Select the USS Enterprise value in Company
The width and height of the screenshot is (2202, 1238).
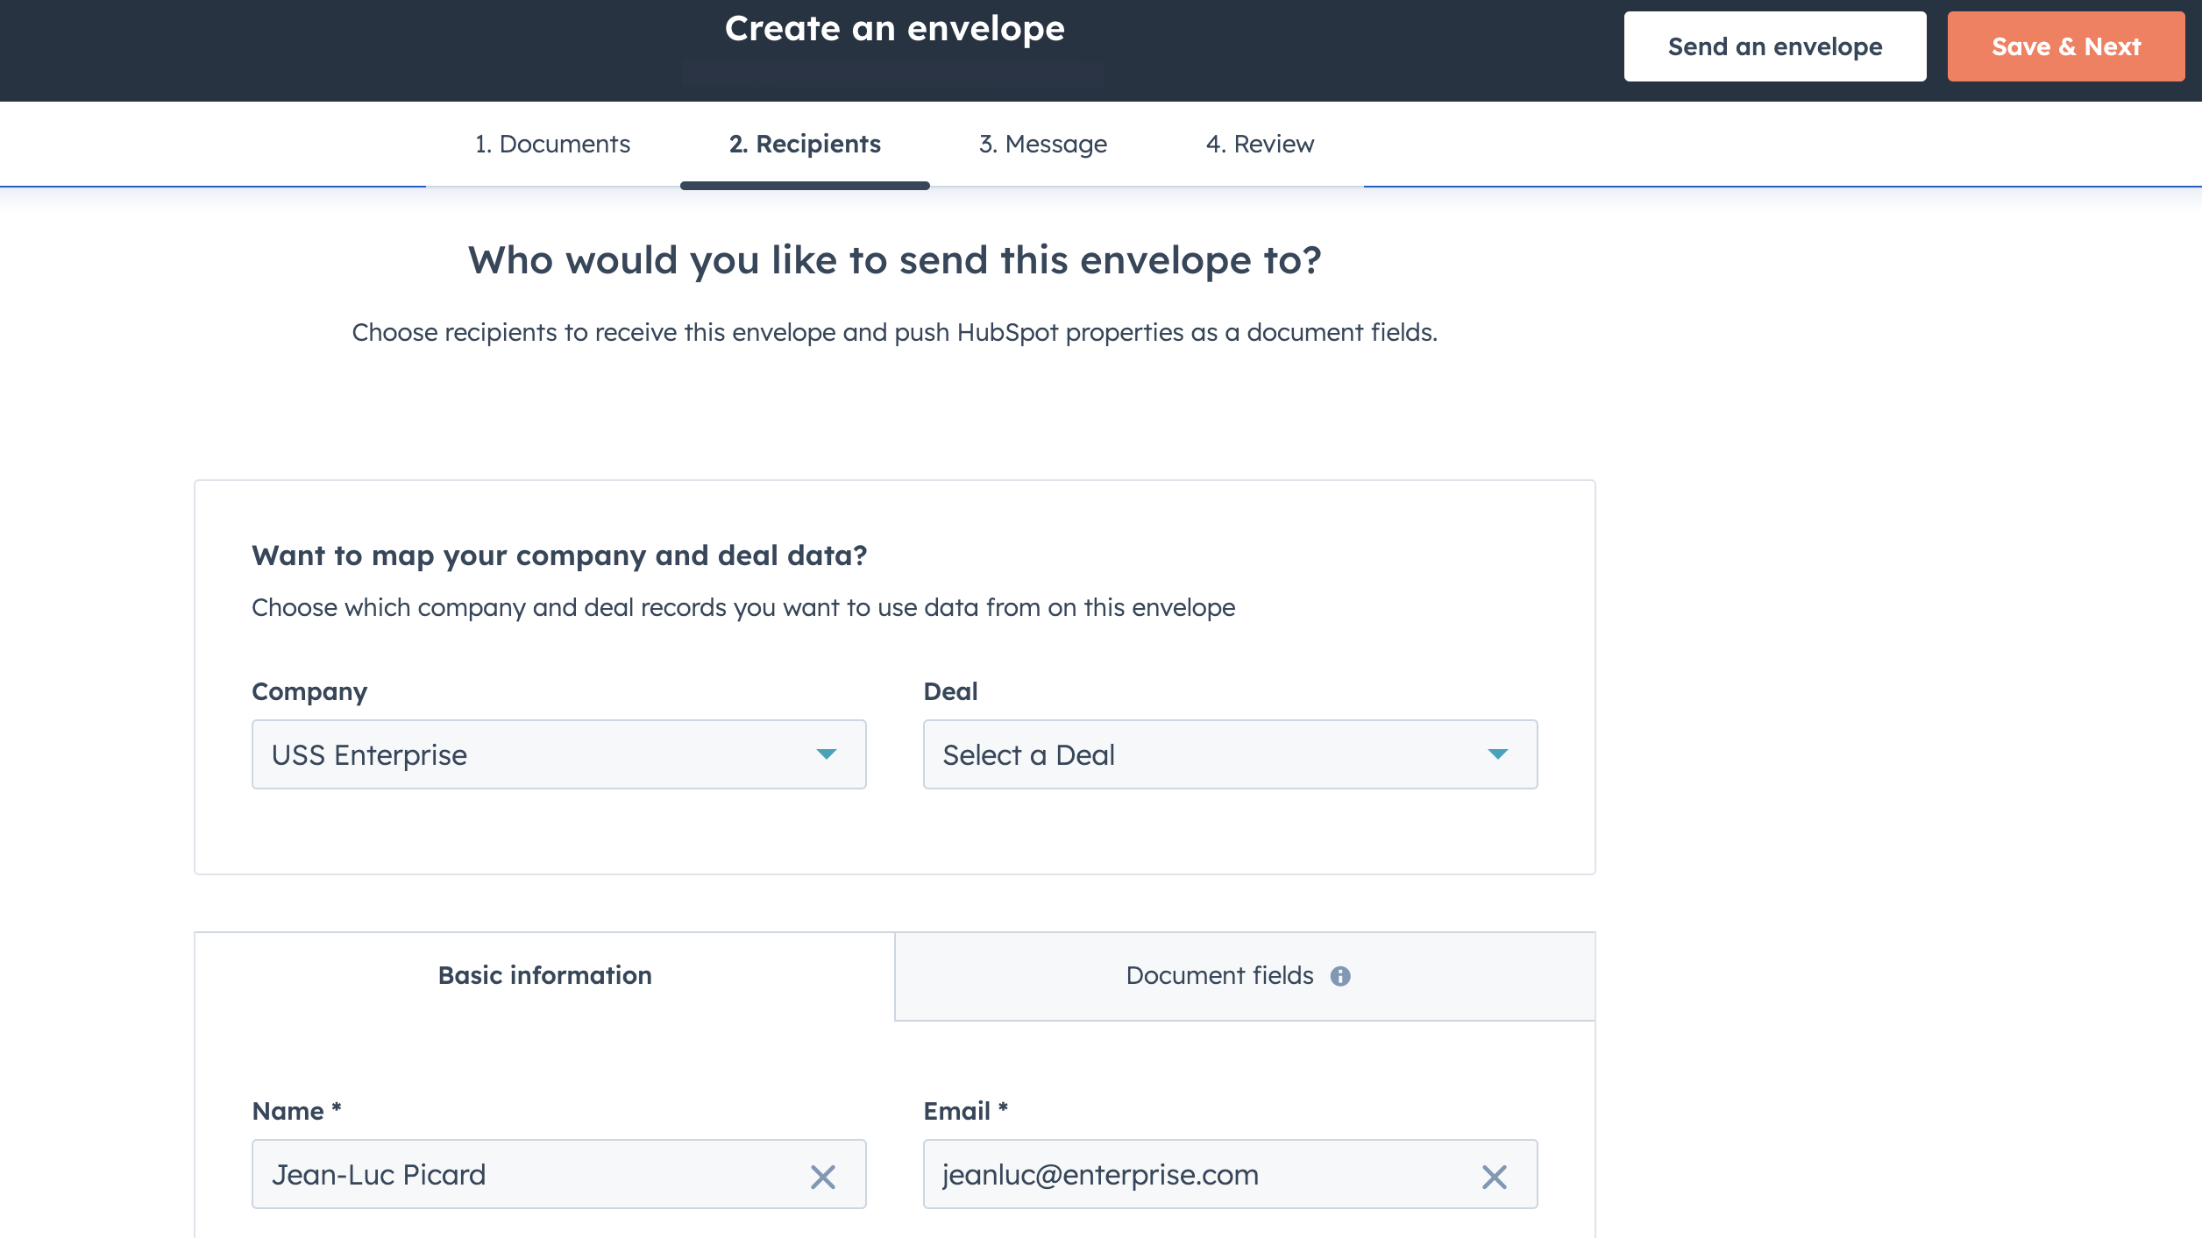371,754
